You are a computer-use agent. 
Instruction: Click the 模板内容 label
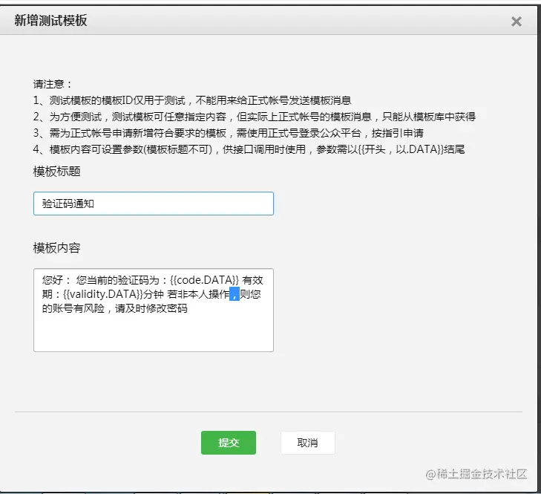(57, 247)
